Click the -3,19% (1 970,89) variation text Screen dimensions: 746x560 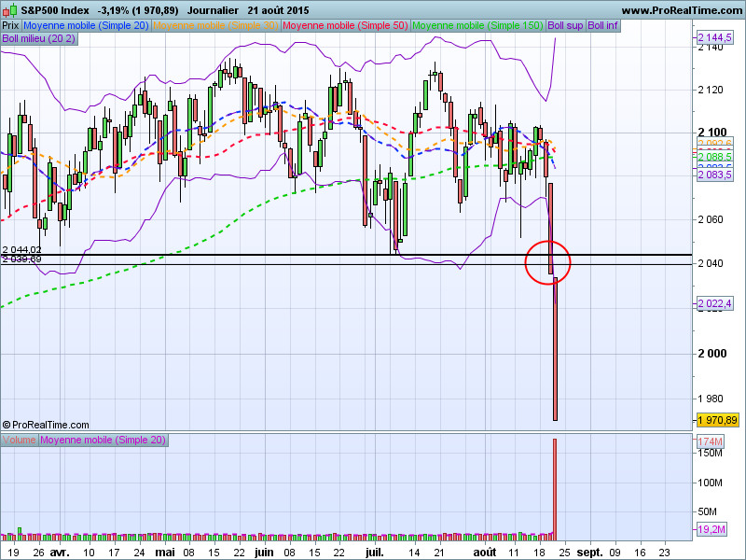tap(138, 10)
